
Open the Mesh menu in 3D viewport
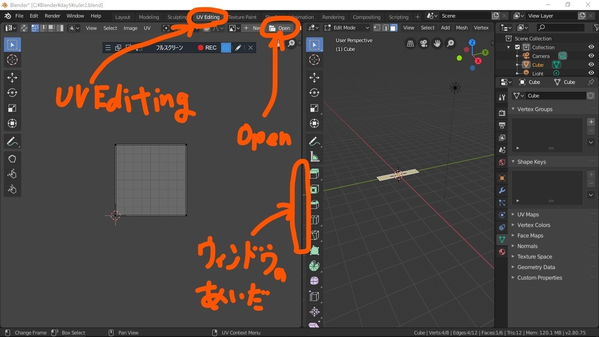click(462, 28)
